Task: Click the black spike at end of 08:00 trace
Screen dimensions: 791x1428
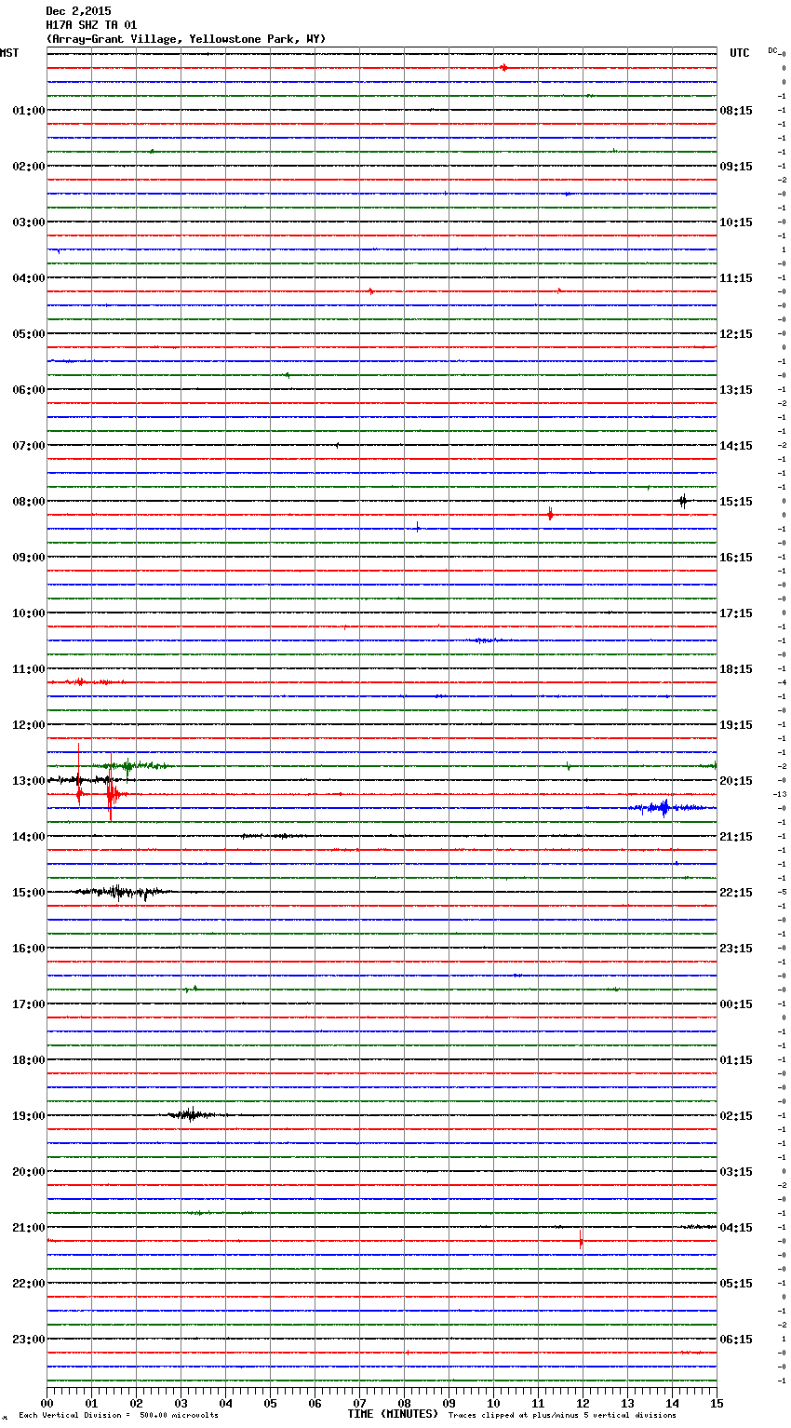Action: pos(683,501)
